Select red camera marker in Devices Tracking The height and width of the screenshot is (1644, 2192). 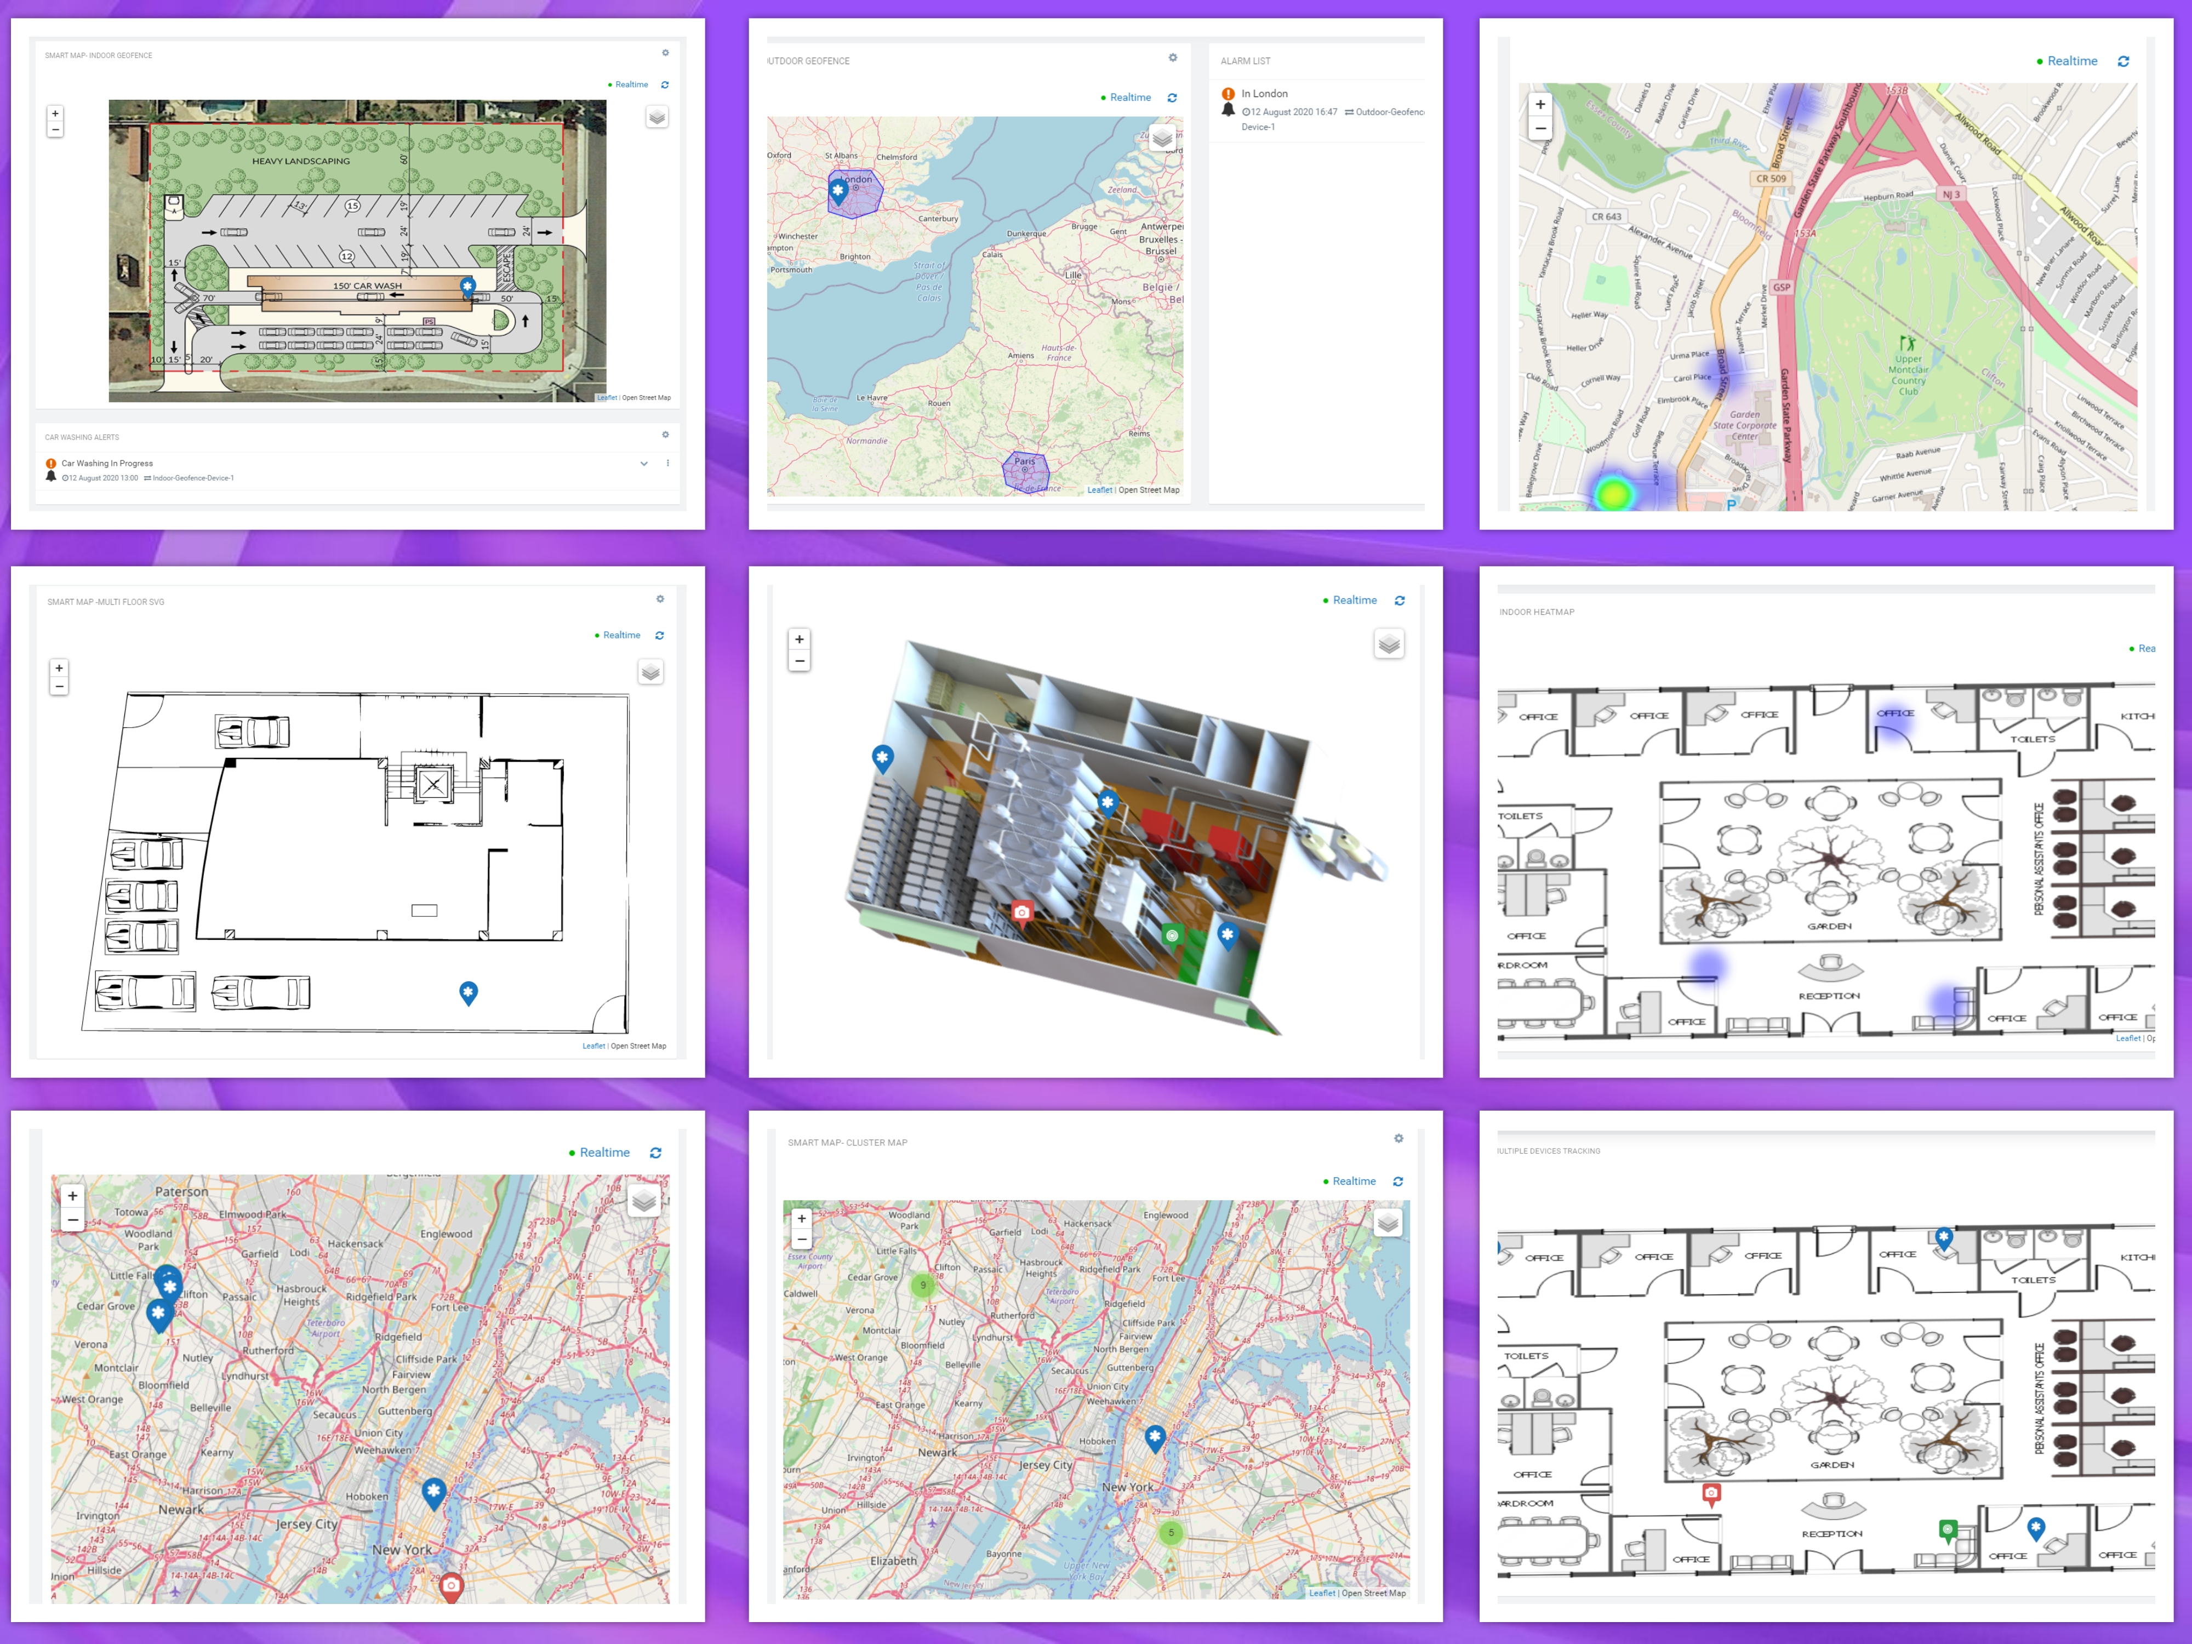click(x=1711, y=1494)
